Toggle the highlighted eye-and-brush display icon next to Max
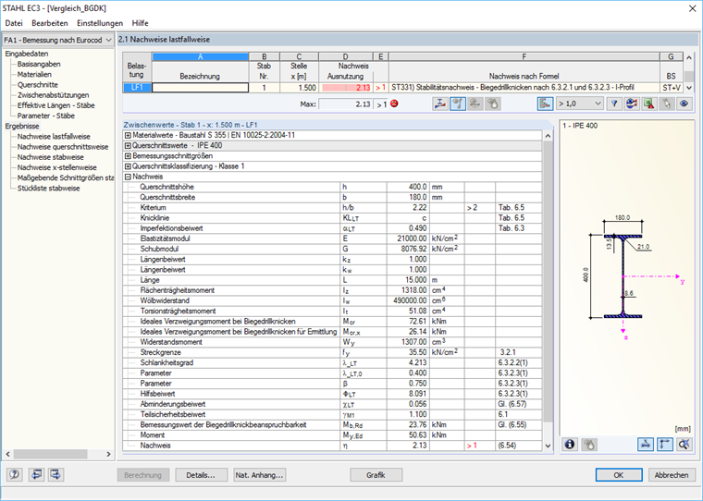The image size is (703, 501). [458, 104]
